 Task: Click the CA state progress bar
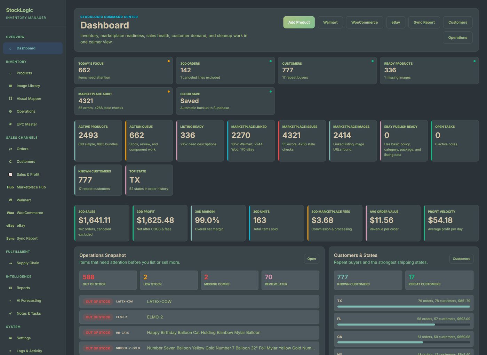[x=404, y=342]
